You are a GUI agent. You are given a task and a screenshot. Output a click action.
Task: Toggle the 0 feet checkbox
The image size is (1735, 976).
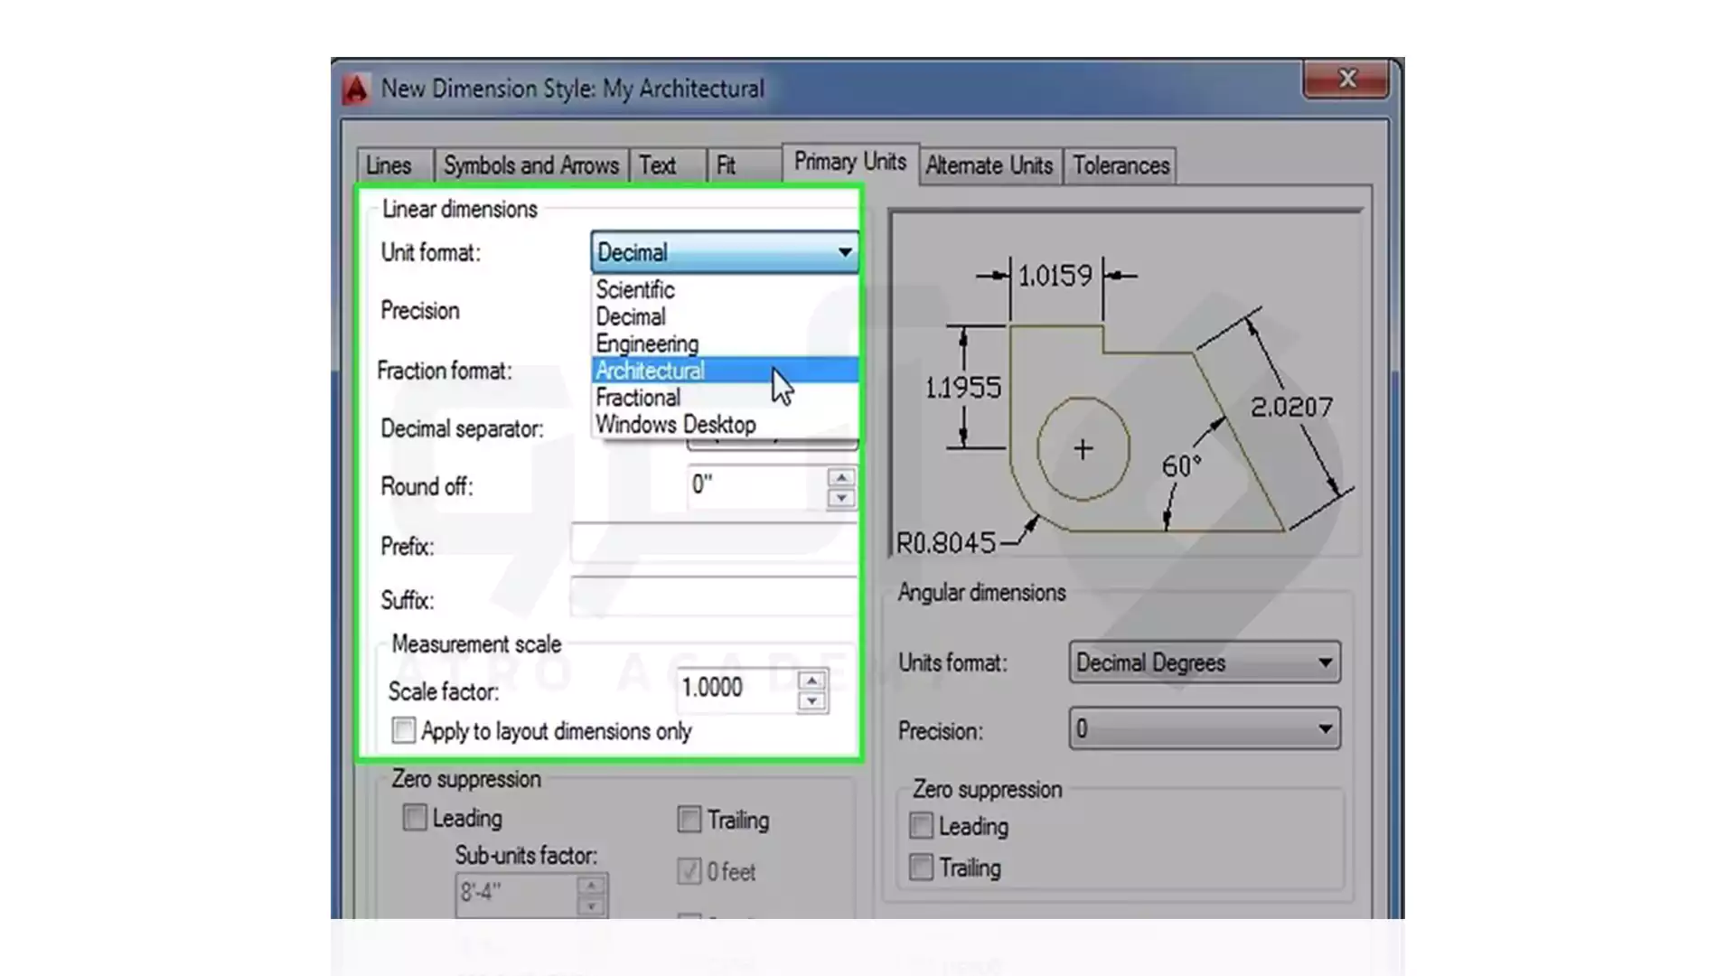coord(689,871)
